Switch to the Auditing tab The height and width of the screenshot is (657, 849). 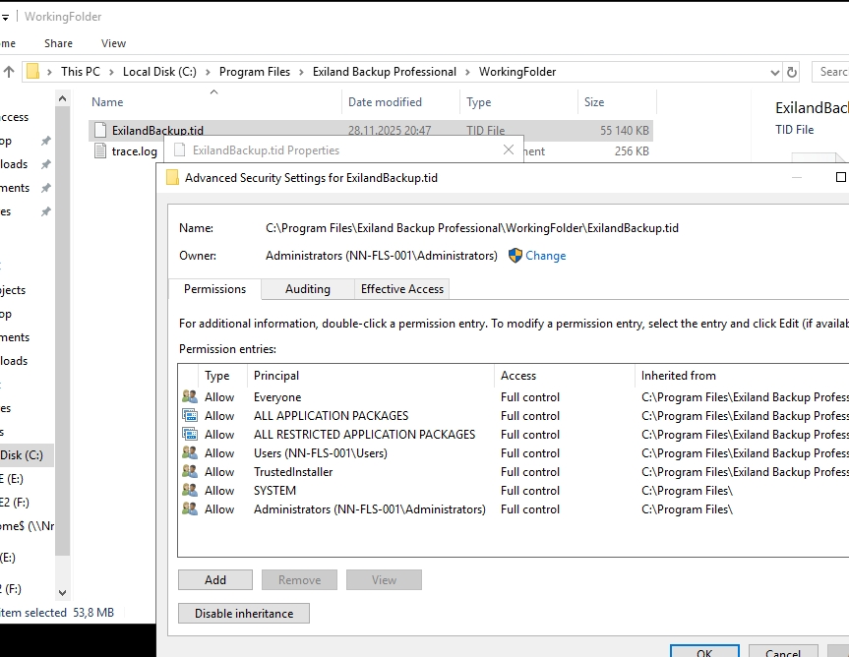pos(307,289)
